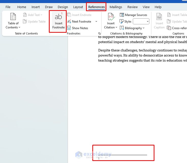Screen dimensions: 187x163
Task: Click the Update Table icon in Table of Contents
Action: click(25, 21)
